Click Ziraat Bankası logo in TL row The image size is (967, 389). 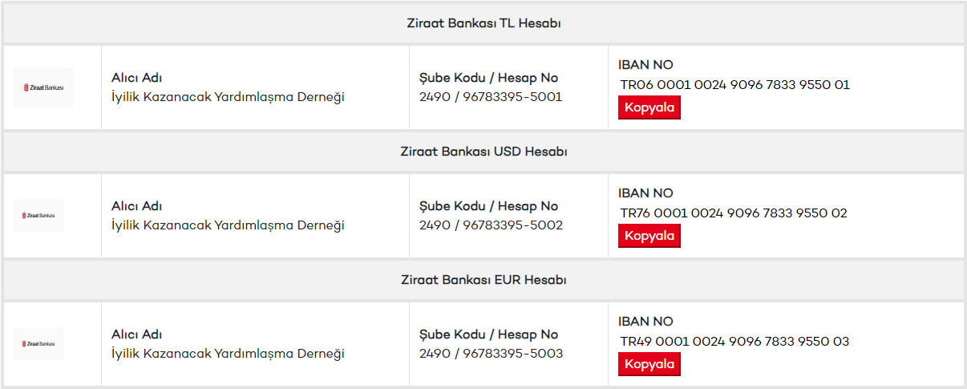point(44,87)
